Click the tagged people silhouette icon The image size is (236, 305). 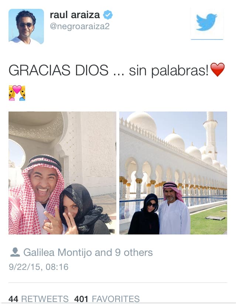15,252
